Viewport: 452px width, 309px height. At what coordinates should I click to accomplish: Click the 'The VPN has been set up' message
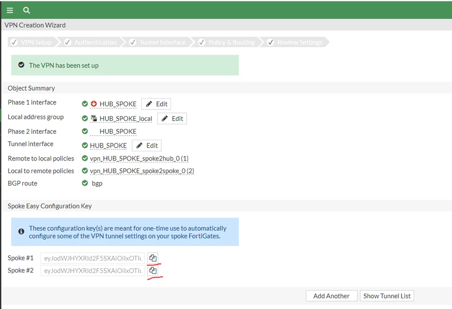click(64, 65)
